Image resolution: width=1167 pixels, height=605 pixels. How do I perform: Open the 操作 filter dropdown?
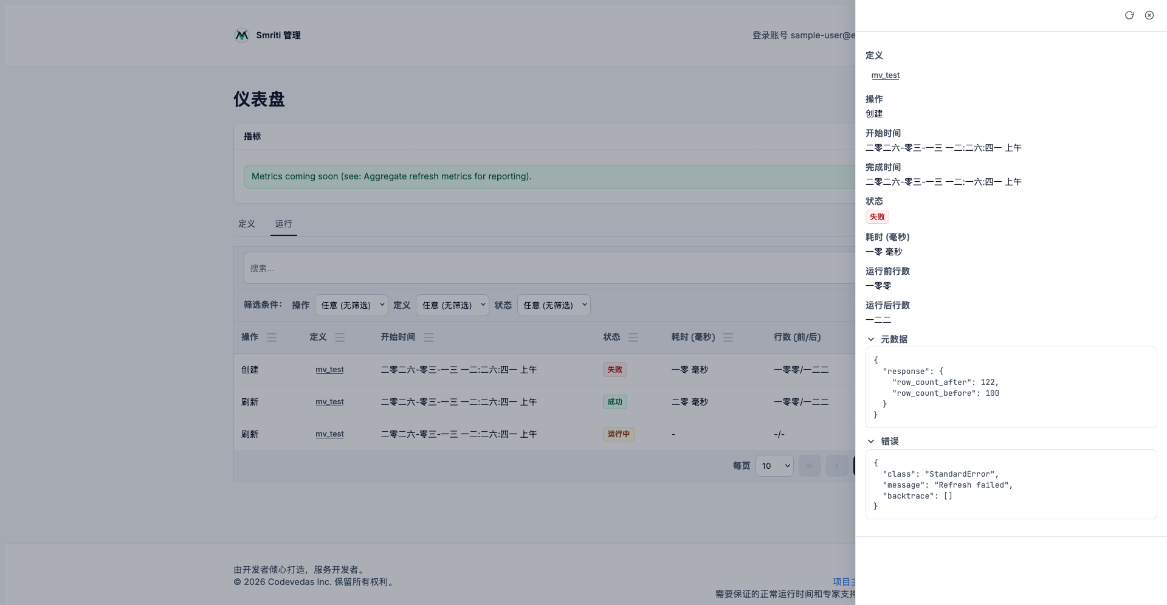tap(351, 305)
